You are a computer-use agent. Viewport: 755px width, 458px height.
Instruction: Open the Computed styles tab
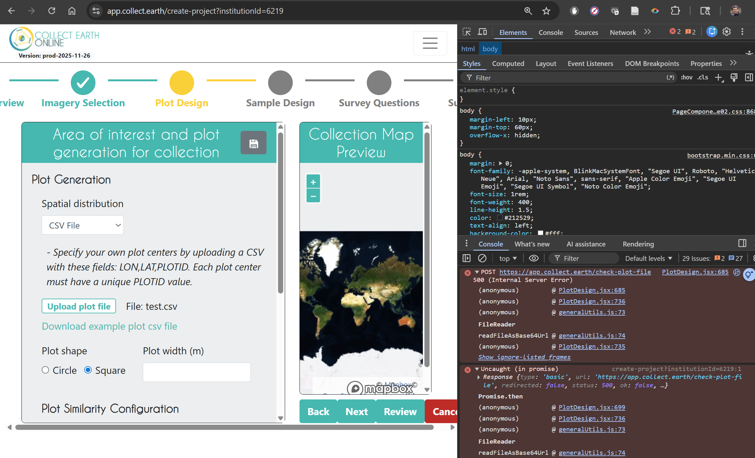(x=508, y=63)
